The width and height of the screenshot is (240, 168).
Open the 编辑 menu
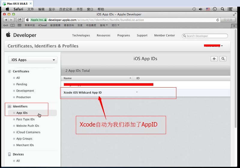pos(41,9)
